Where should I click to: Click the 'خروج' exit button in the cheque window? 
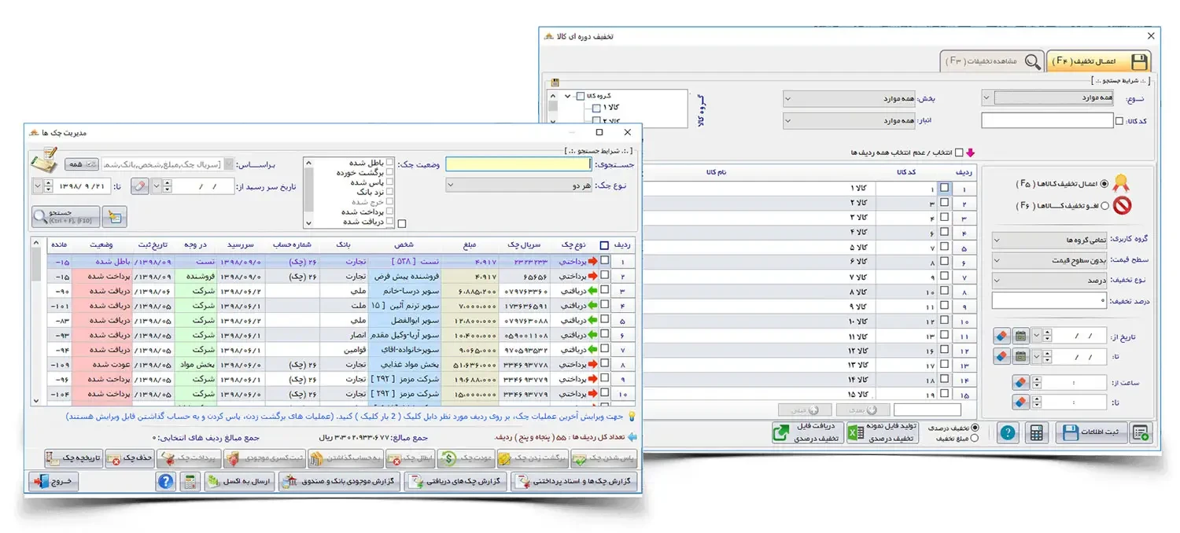pyautogui.click(x=53, y=482)
